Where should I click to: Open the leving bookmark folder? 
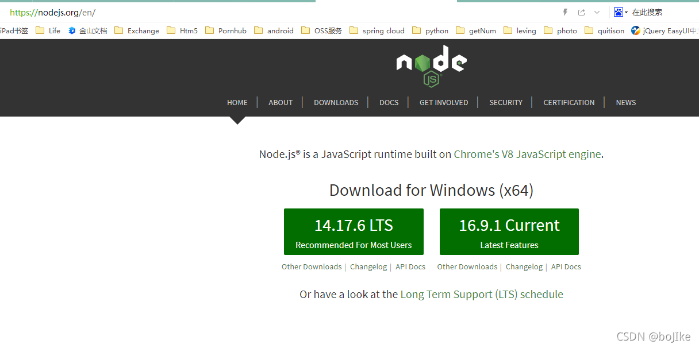pos(520,30)
